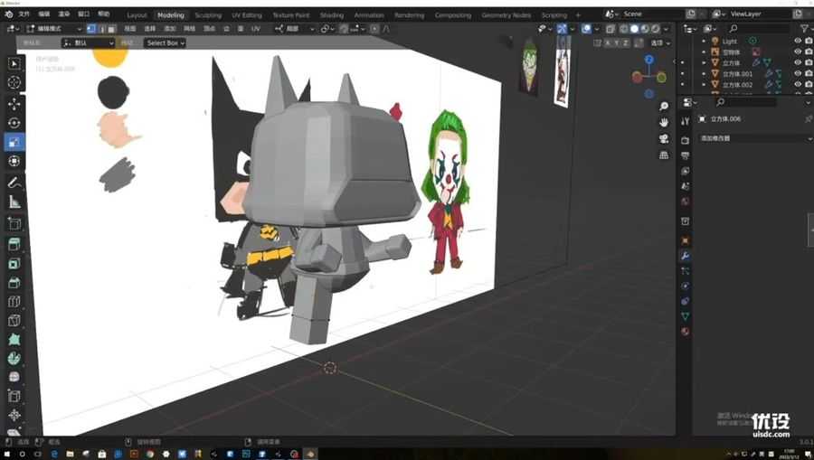Select the Add Cube tool
The width and height of the screenshot is (814, 460).
click(14, 223)
